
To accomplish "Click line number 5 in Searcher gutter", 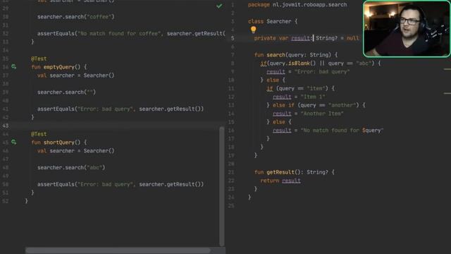I will 233,38.
